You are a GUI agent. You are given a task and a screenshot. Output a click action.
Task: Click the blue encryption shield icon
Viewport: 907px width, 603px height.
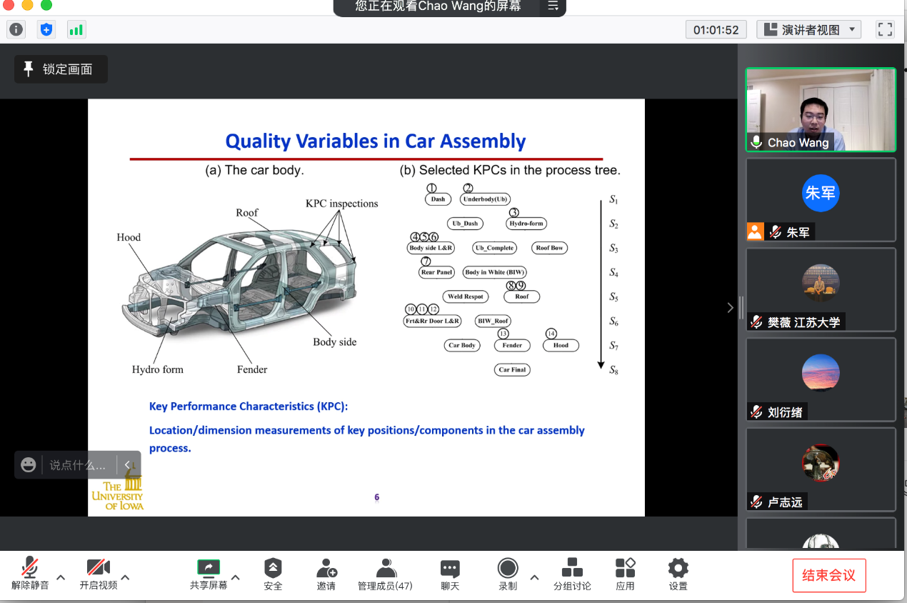(46, 29)
